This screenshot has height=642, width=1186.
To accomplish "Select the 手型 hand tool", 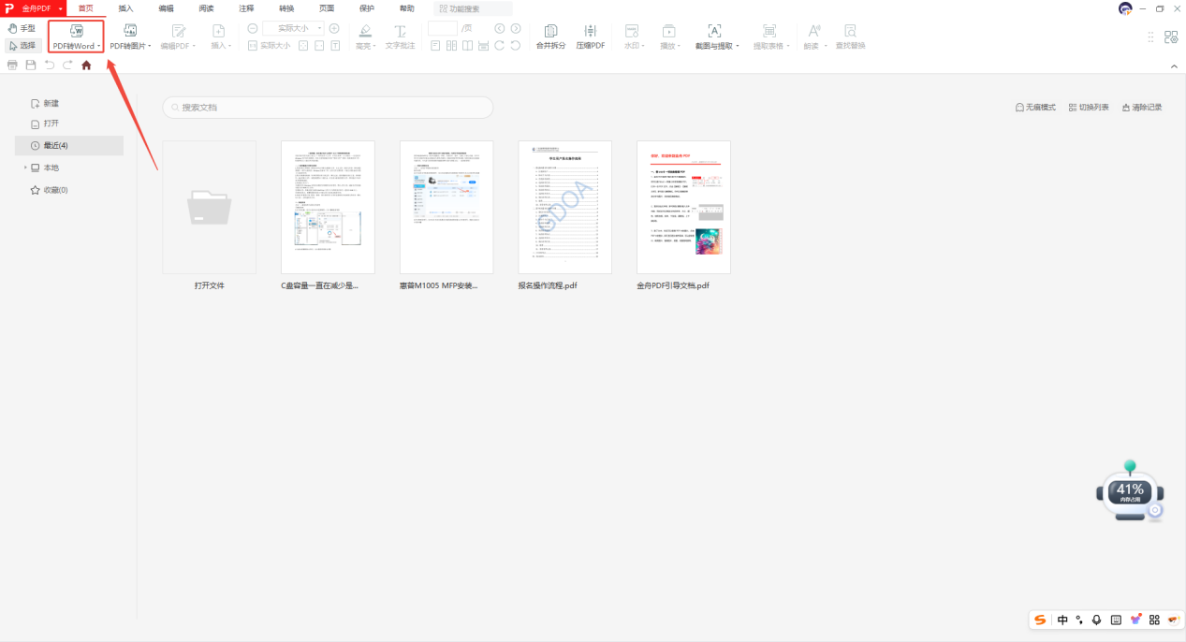I will point(21,29).
